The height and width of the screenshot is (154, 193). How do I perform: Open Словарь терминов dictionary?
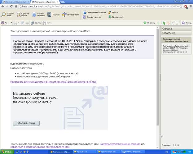(92, 17)
